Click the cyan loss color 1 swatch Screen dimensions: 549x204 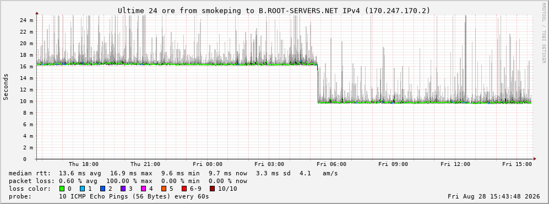[82, 189]
